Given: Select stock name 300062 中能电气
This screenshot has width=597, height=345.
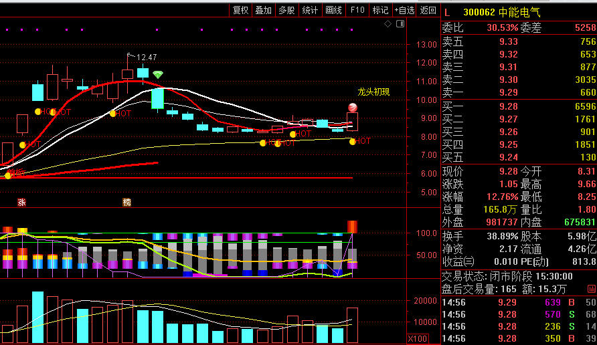Looking at the screenshot, I should point(501,12).
